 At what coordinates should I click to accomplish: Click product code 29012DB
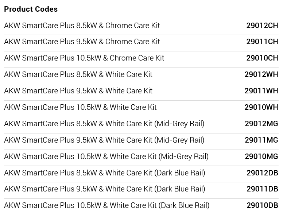262,173
